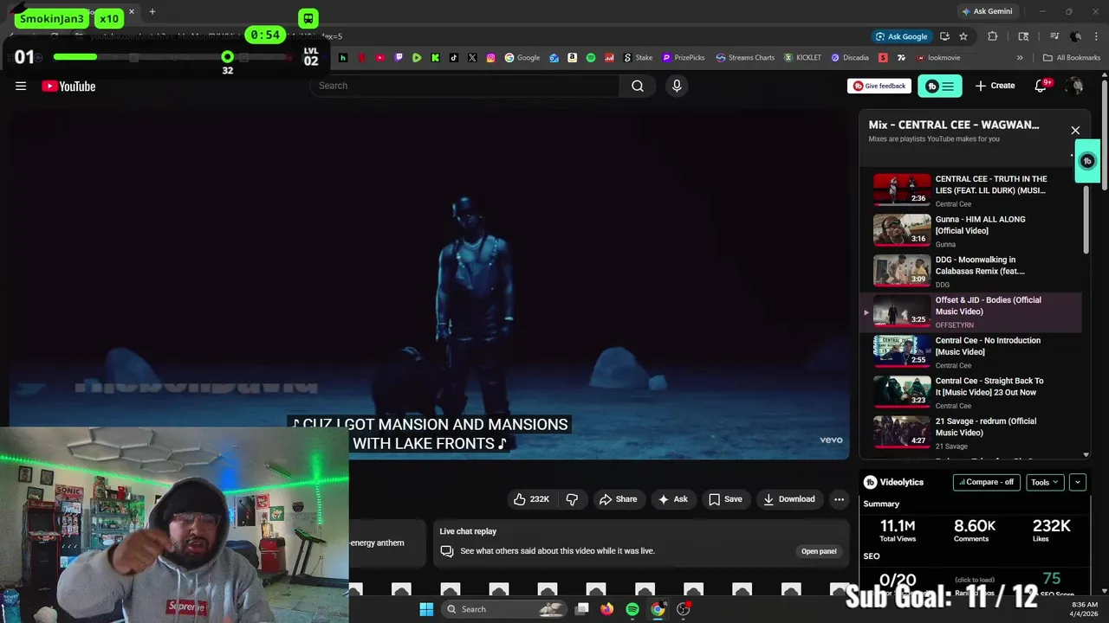1109x623 pixels.
Task: Open the lookmovie bookmark
Action: coord(937,58)
